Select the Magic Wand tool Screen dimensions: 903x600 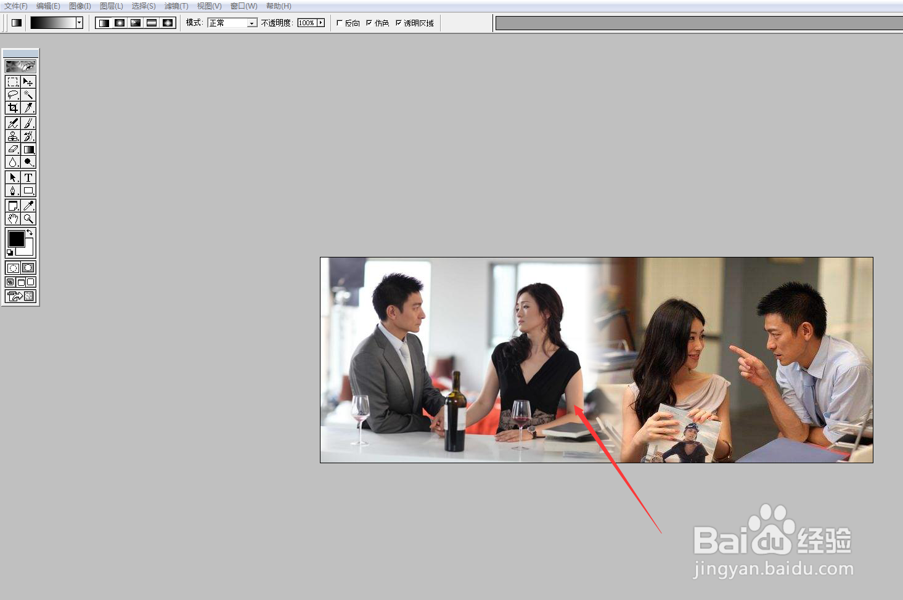(28, 95)
